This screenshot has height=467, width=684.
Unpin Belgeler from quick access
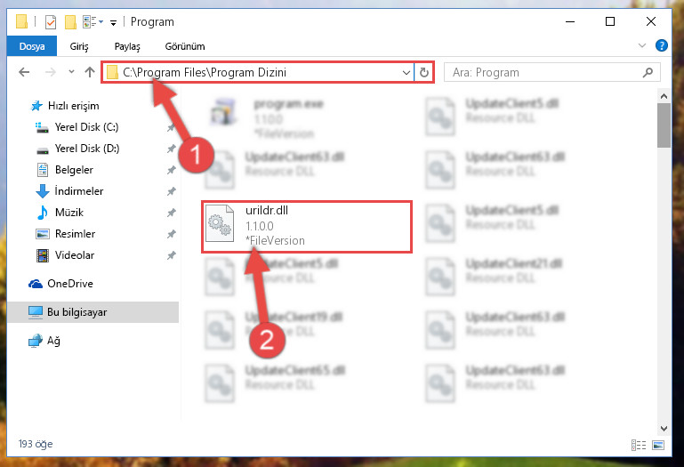click(172, 170)
